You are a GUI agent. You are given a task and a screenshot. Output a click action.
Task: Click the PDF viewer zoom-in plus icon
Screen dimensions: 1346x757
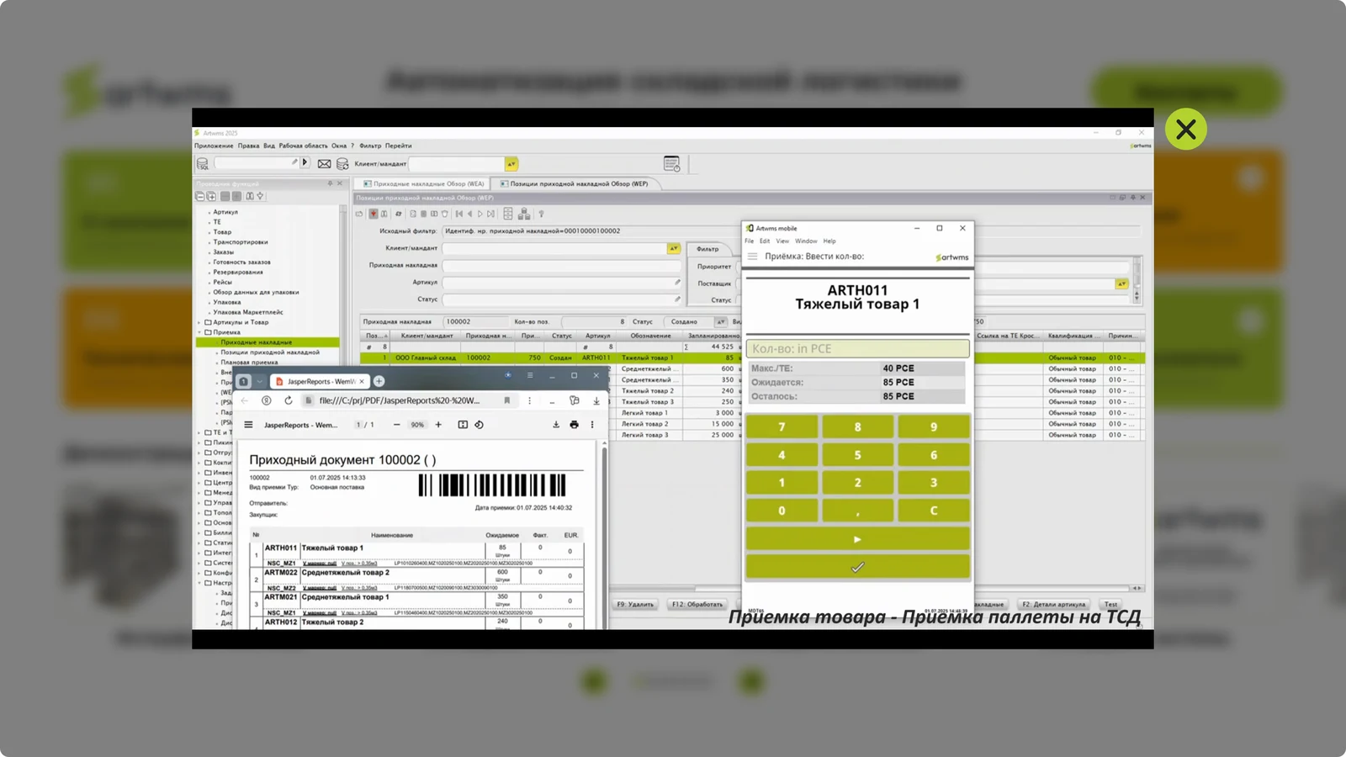coord(438,425)
